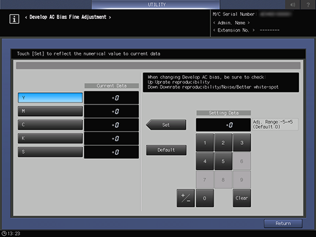Select the S channel button
Image resolution: width=316 pixels, height=237 pixels.
point(50,151)
